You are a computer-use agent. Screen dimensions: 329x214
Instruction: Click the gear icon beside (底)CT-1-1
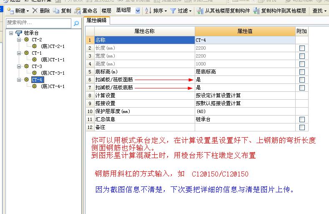[x=35, y=59]
